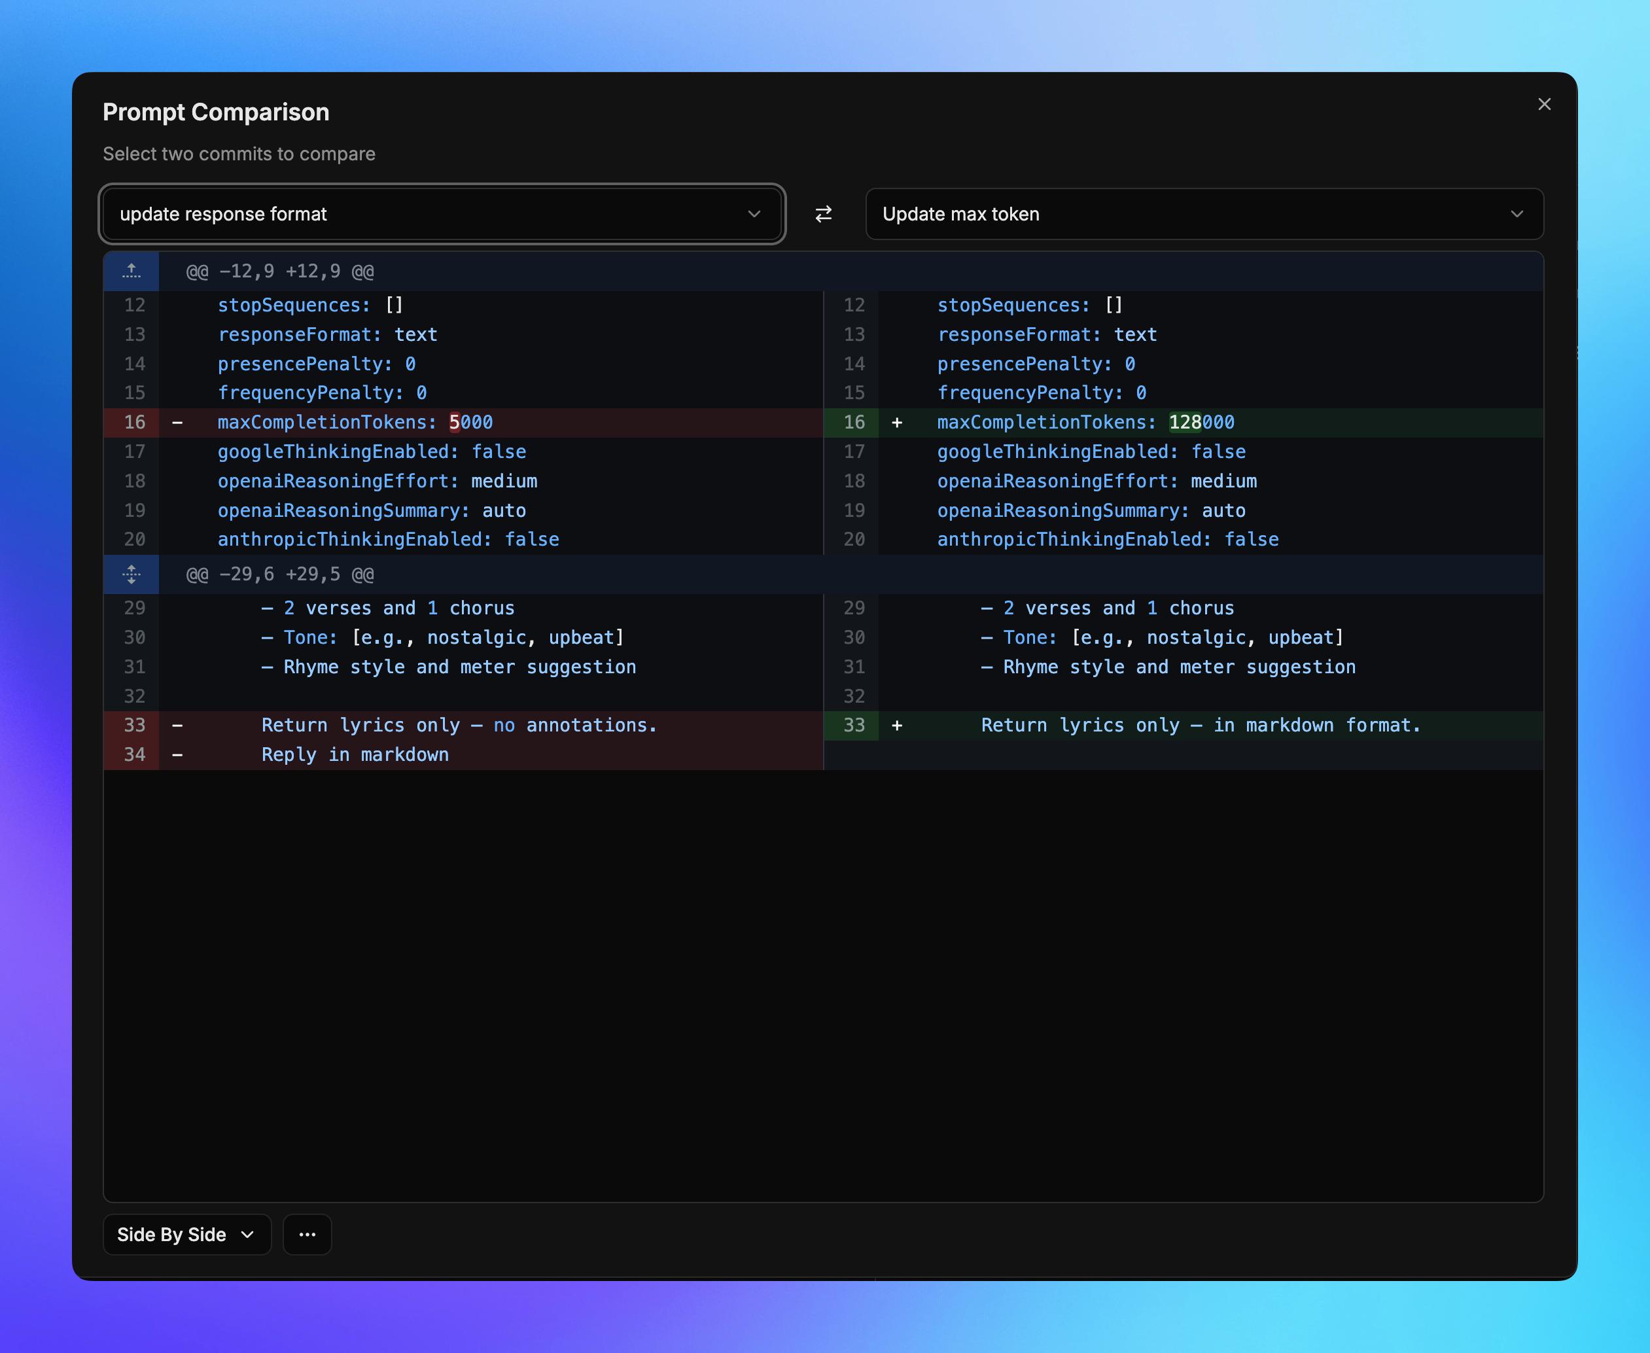Click chevron next to Side By Side

click(x=248, y=1235)
